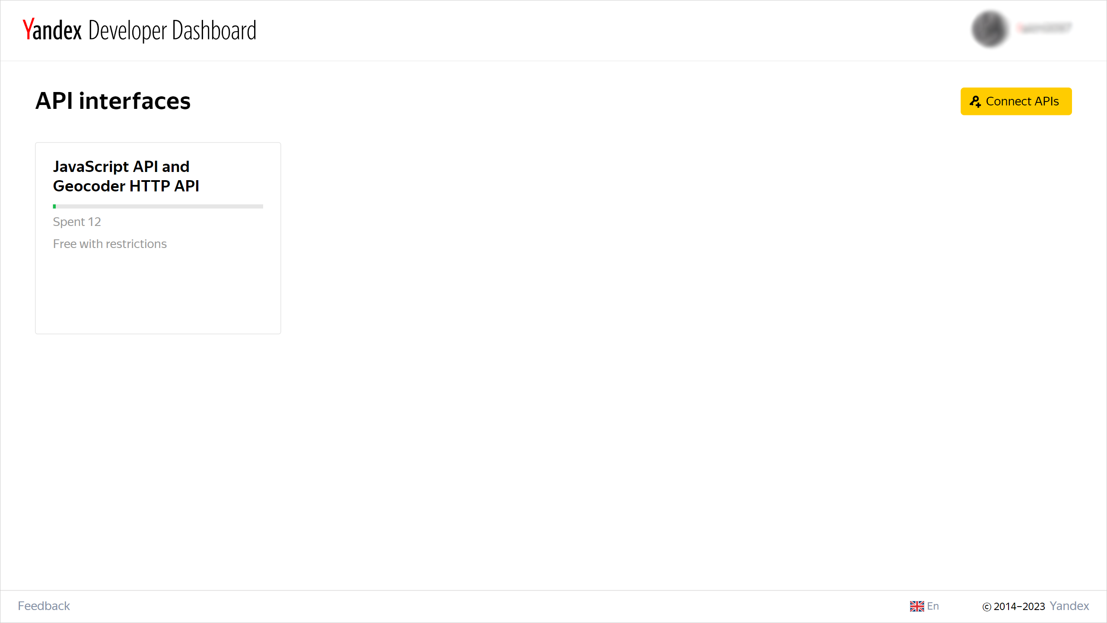This screenshot has height=623, width=1107.
Task: Click the red Y letter of the Yandex logo
Action: click(28, 30)
